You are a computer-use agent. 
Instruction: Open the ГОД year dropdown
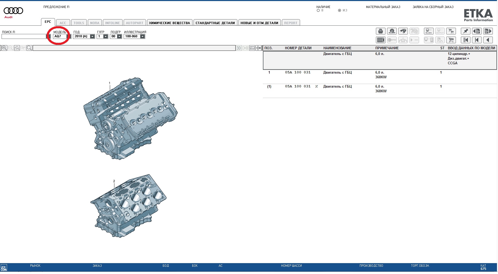(92, 37)
